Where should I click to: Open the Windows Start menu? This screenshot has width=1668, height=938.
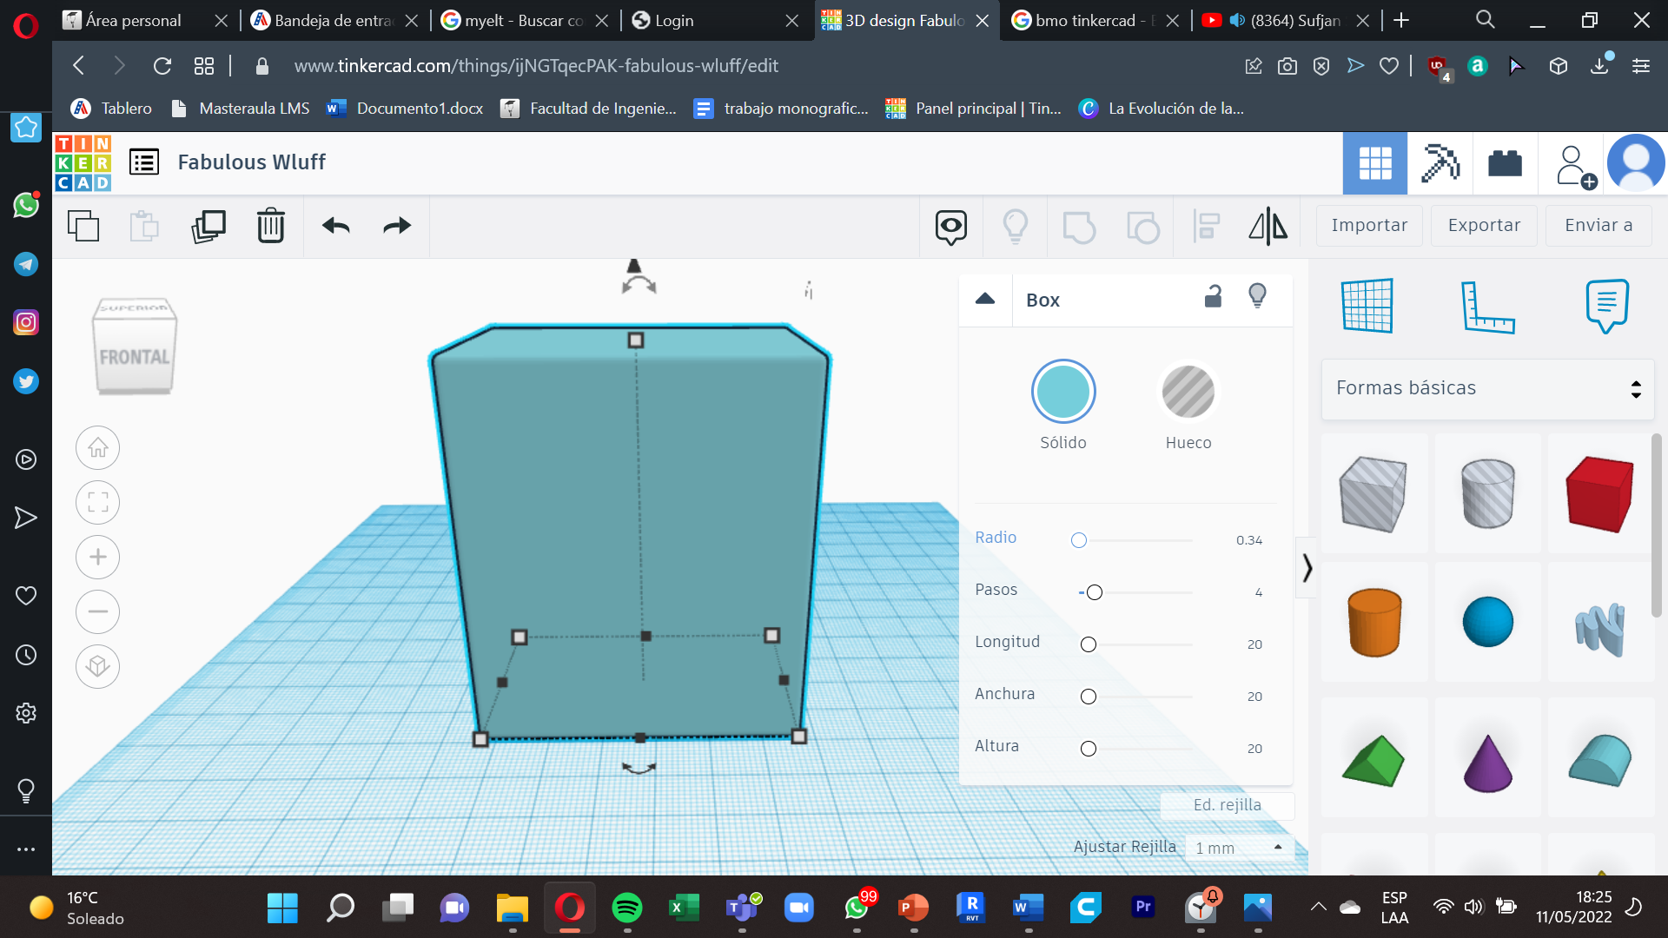(x=282, y=908)
